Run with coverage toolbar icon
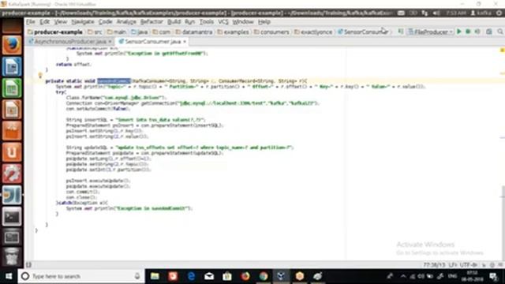Screen dimensions: 505x284 click(x=477, y=32)
